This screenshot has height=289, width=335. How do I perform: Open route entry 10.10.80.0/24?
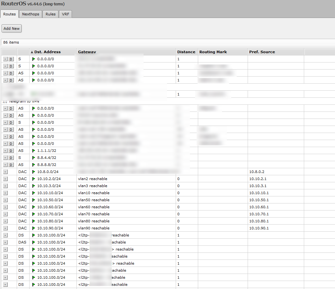coord(50,221)
